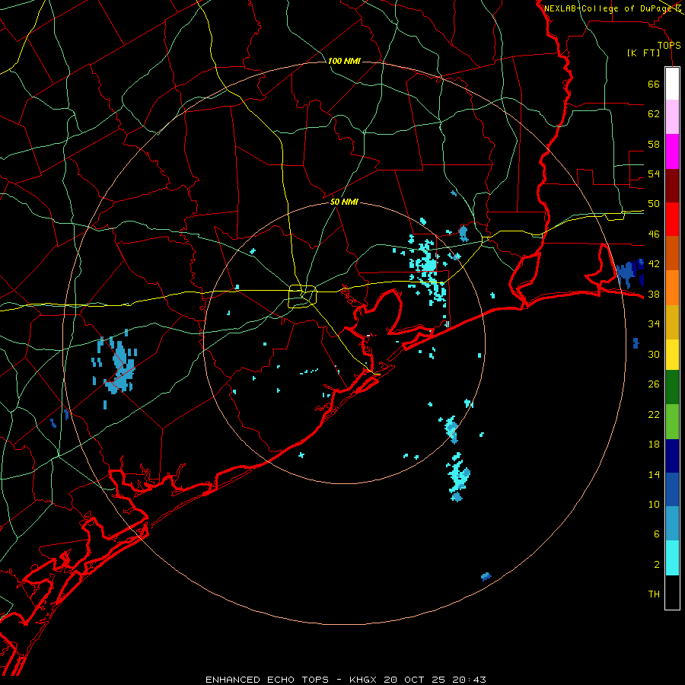Click the dark green 30 kft legend swatch
685x685 pixels.
coord(672,387)
